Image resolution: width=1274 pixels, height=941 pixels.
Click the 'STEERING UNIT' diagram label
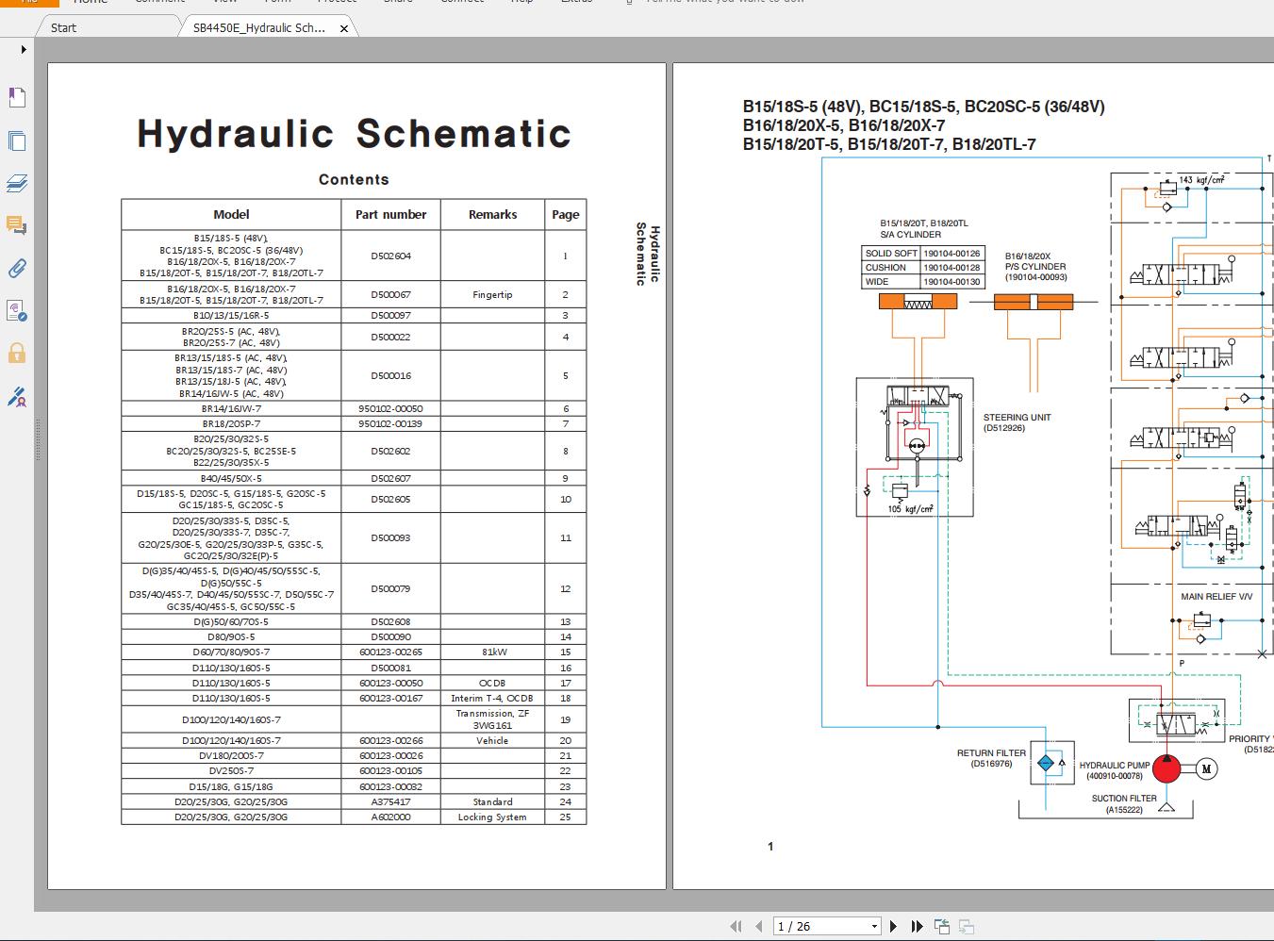point(1017,417)
